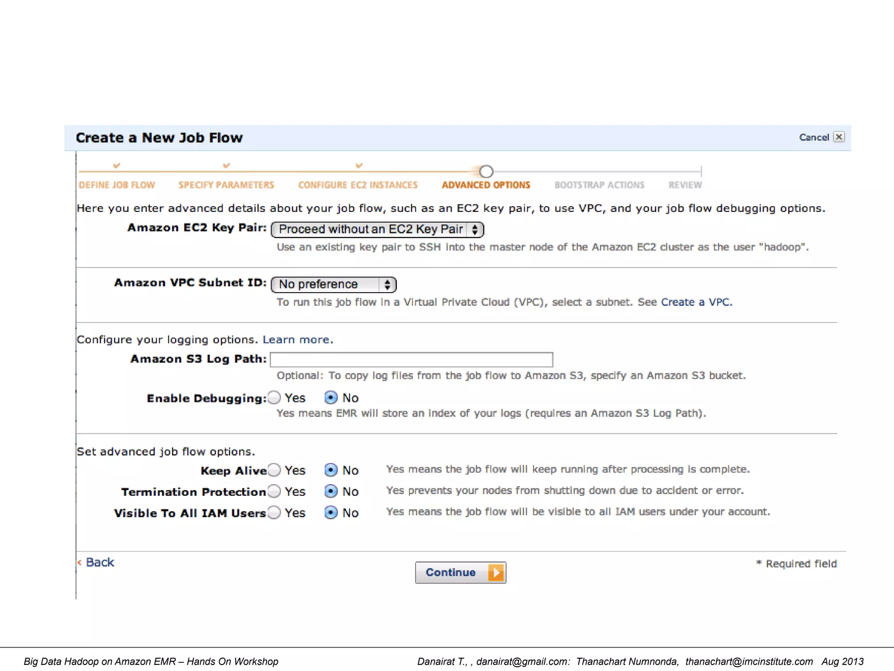Select Yes for Termination Protection

[x=275, y=491]
